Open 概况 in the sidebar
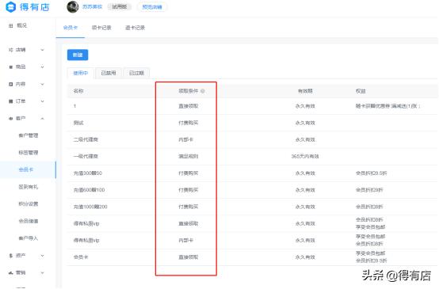 click(22, 25)
